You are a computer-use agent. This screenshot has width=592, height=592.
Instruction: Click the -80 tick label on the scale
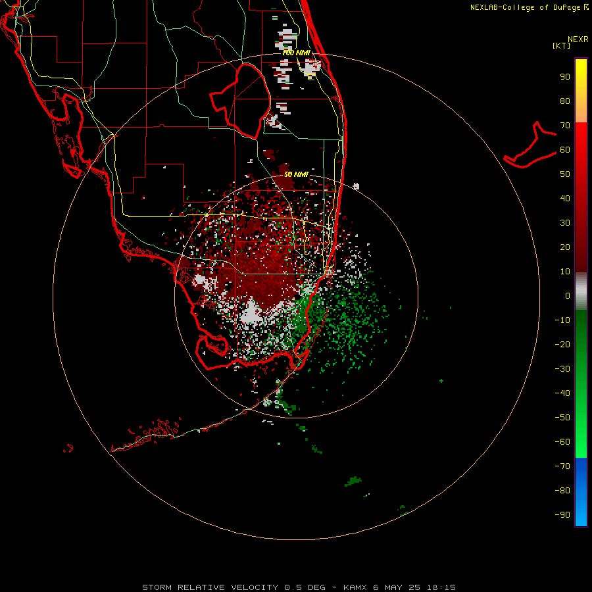pos(562,491)
